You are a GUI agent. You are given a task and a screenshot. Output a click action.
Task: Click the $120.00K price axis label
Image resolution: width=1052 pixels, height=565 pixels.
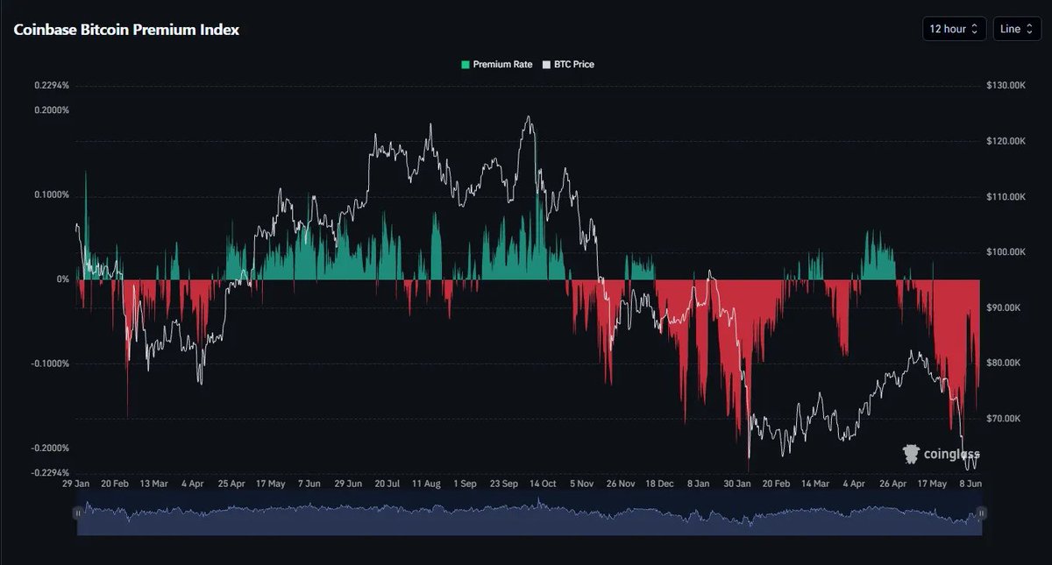pyautogui.click(x=1006, y=141)
